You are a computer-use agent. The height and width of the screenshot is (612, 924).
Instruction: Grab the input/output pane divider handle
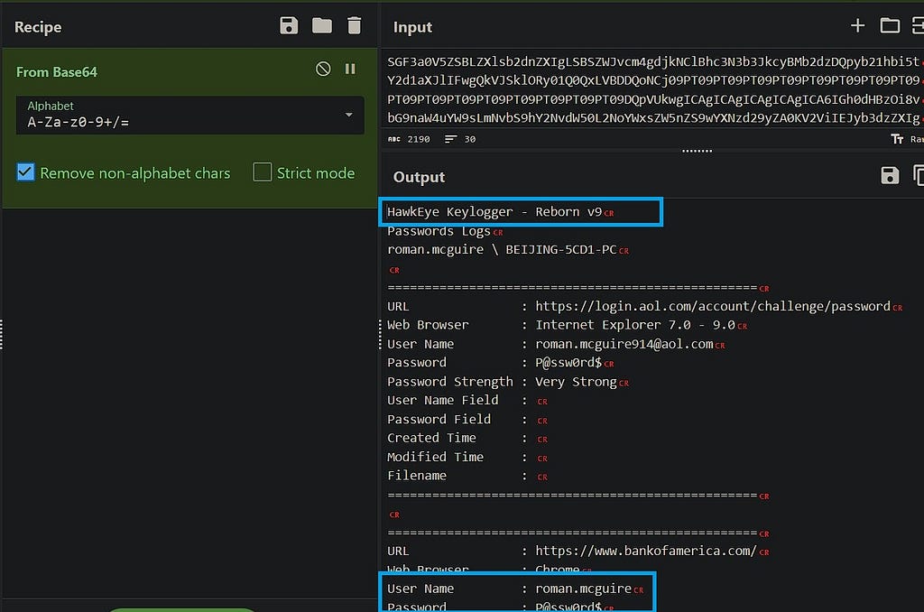pyautogui.click(x=697, y=151)
